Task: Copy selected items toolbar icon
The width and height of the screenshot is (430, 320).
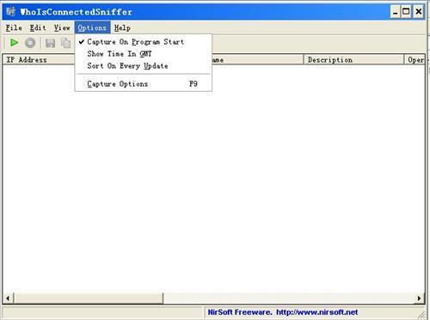Action: (x=66, y=43)
